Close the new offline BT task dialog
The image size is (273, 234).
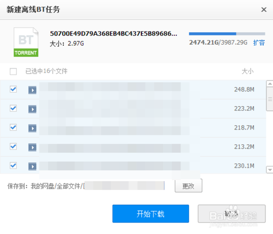264,9
